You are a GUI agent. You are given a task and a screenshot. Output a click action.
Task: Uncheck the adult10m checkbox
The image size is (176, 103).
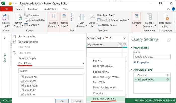click(x=22, y=90)
